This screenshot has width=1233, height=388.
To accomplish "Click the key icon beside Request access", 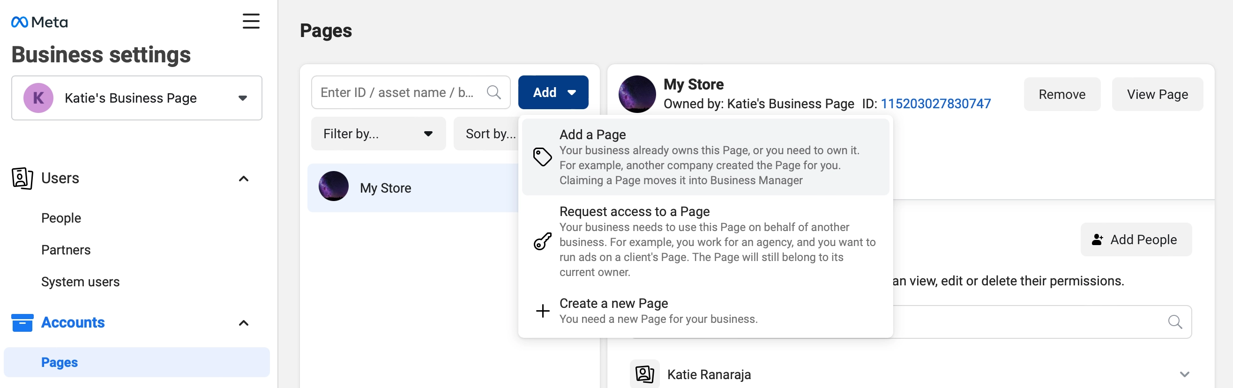I will 542,241.
